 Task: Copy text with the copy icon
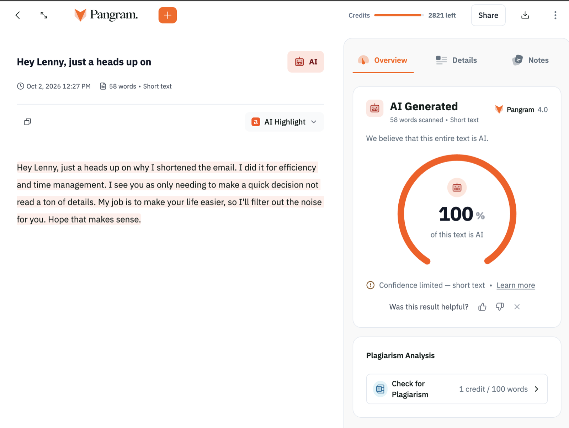(x=28, y=122)
